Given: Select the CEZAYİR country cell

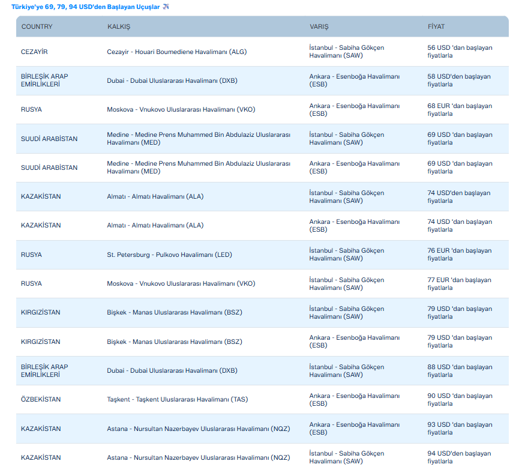Looking at the screenshot, I should pos(34,52).
